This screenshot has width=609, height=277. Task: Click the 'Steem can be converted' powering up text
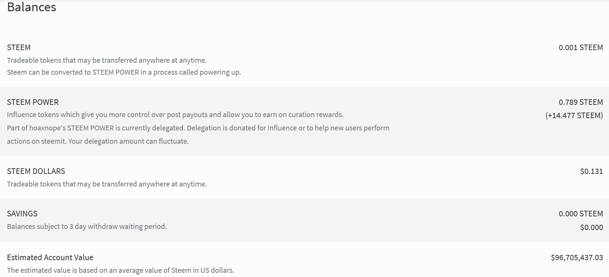[124, 72]
